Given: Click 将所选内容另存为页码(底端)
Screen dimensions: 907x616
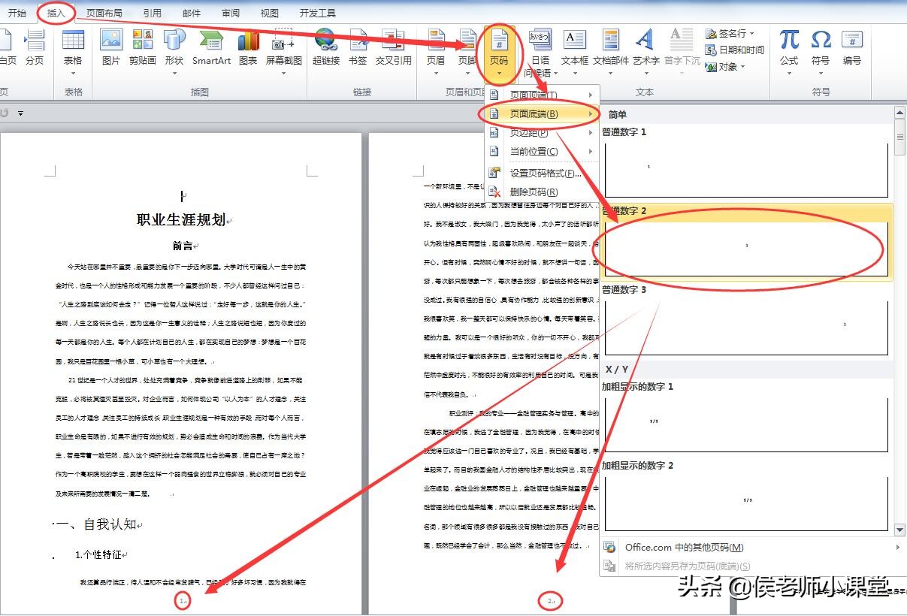Looking at the screenshot, I should (688, 566).
